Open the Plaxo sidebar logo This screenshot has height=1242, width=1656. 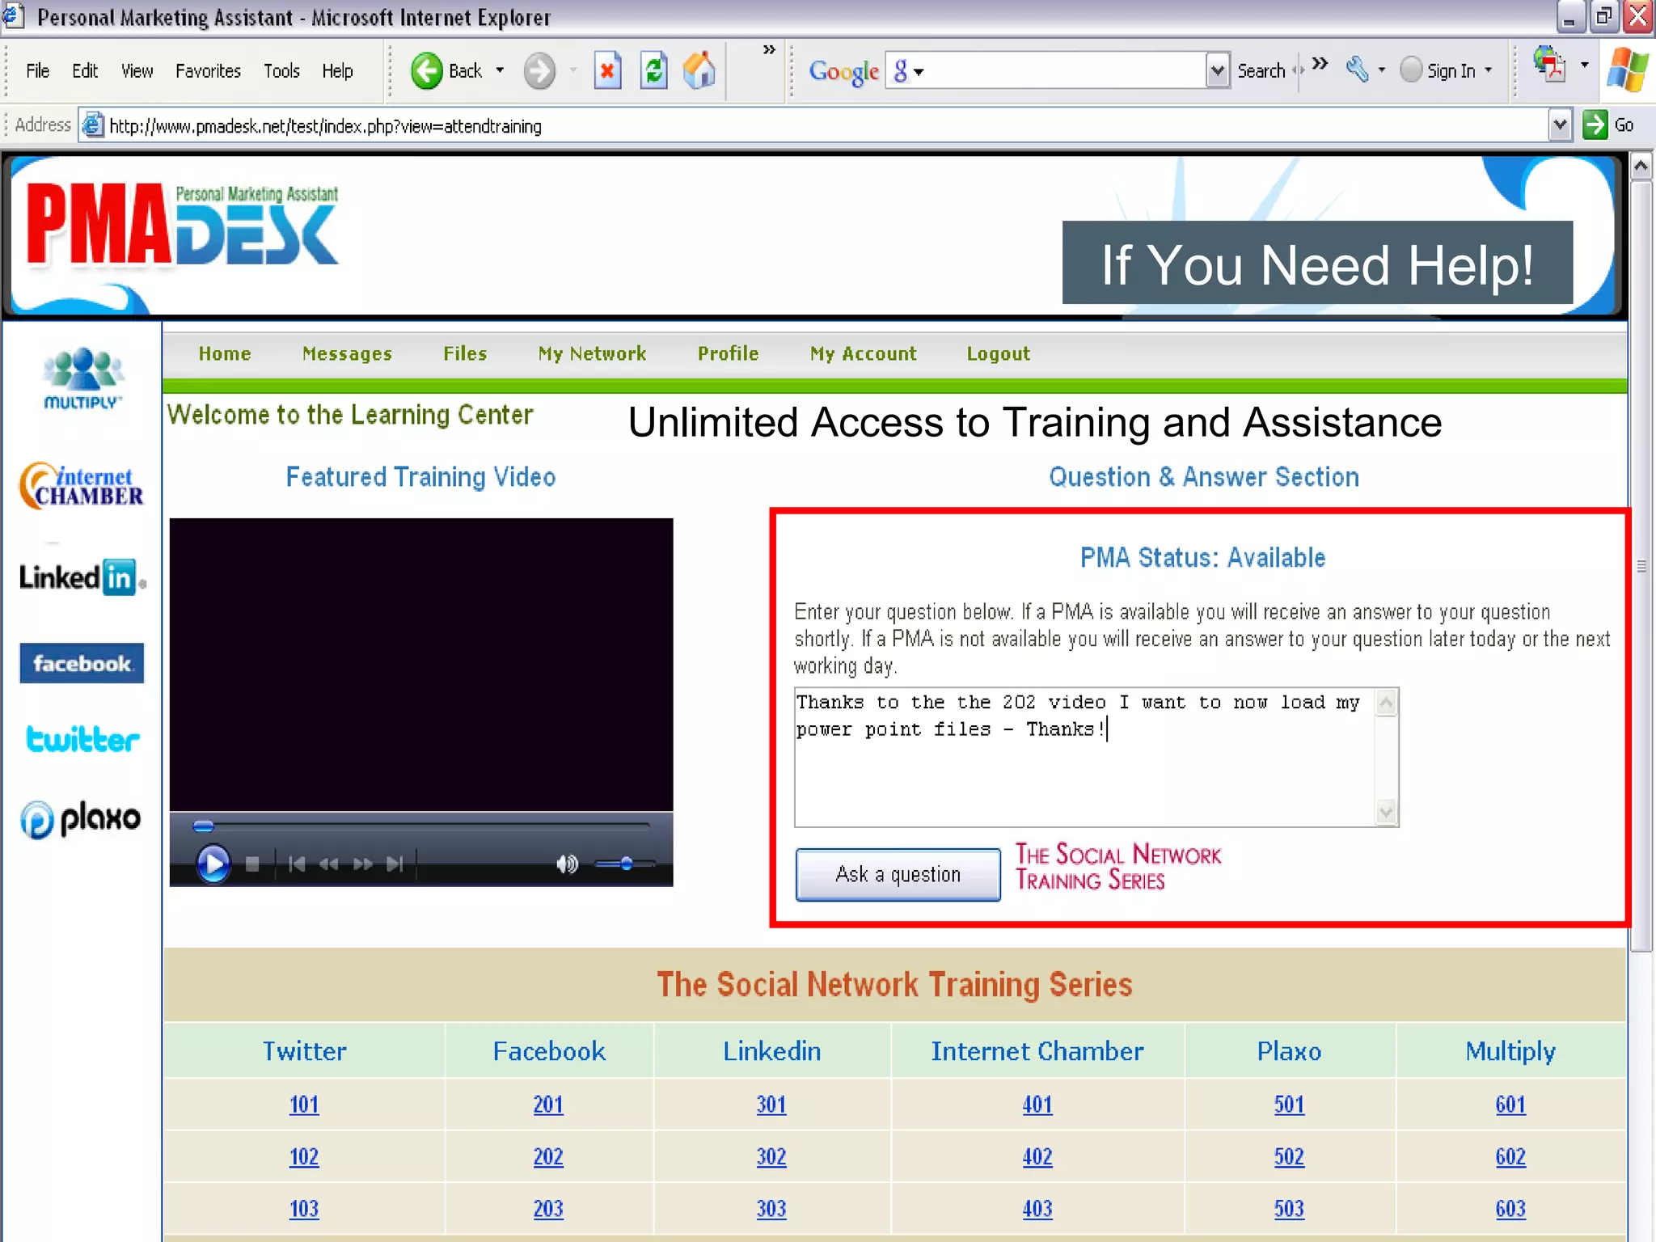tap(80, 819)
